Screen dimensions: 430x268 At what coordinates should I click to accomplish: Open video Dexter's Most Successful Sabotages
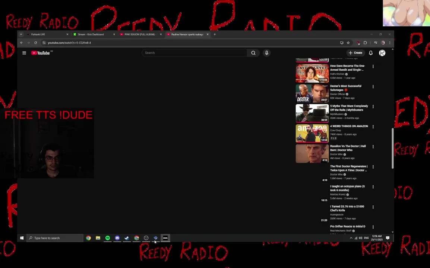pos(345,88)
